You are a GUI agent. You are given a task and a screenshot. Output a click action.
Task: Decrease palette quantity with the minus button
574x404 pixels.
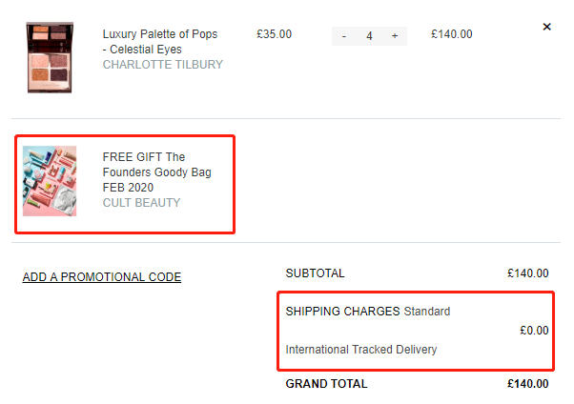pyautogui.click(x=344, y=36)
